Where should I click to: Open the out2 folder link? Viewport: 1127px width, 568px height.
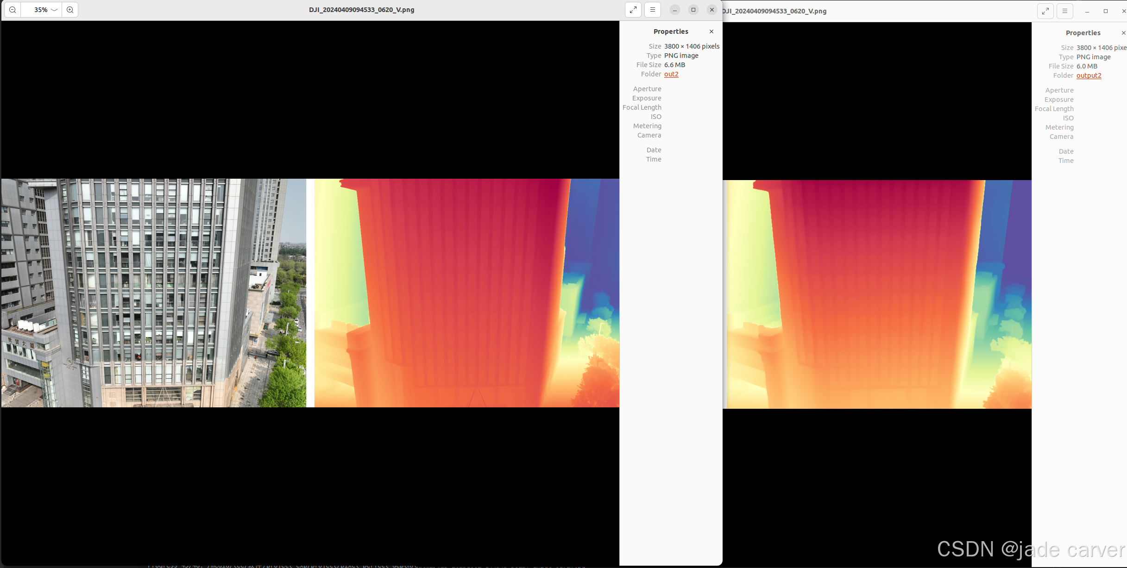coord(671,74)
